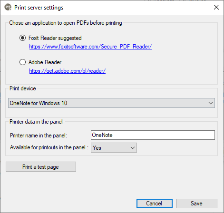Click the Adobe Reader label text
This screenshot has width=224, height=213.
(x=45, y=62)
